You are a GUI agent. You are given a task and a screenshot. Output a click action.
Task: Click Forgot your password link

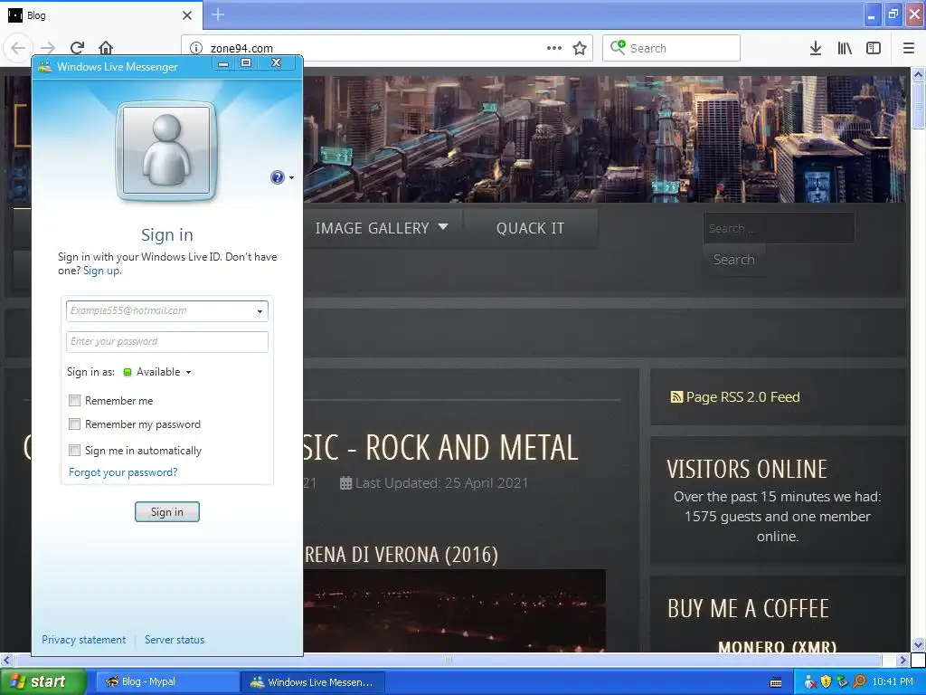[123, 472]
